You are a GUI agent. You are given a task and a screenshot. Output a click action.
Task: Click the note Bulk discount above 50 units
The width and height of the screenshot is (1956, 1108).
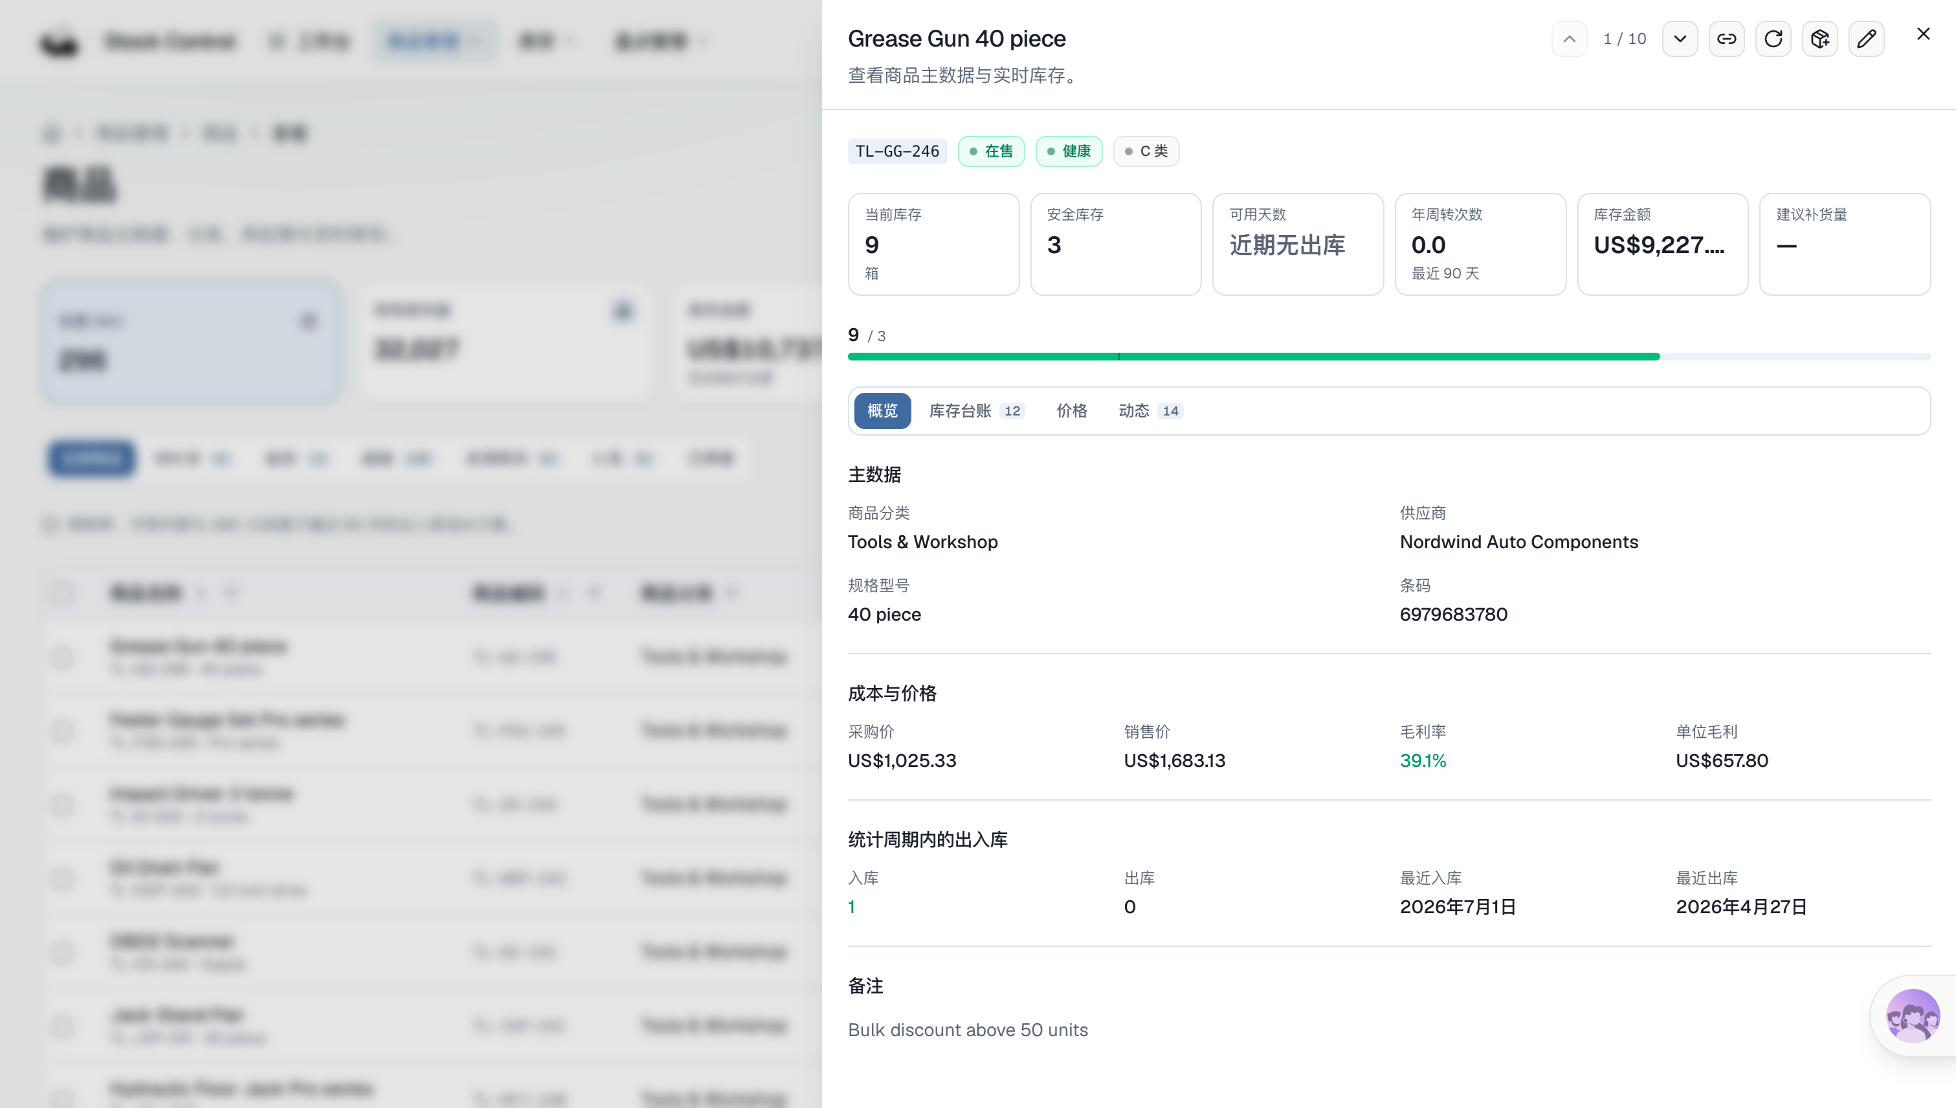tap(968, 1030)
